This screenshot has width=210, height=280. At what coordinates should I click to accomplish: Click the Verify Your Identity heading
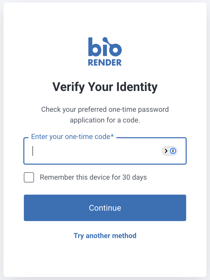(x=105, y=87)
